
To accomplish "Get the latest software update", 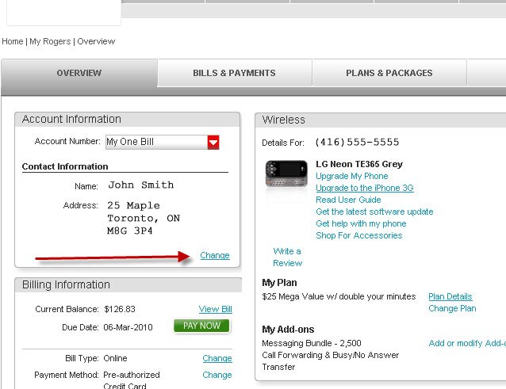I will [x=374, y=212].
